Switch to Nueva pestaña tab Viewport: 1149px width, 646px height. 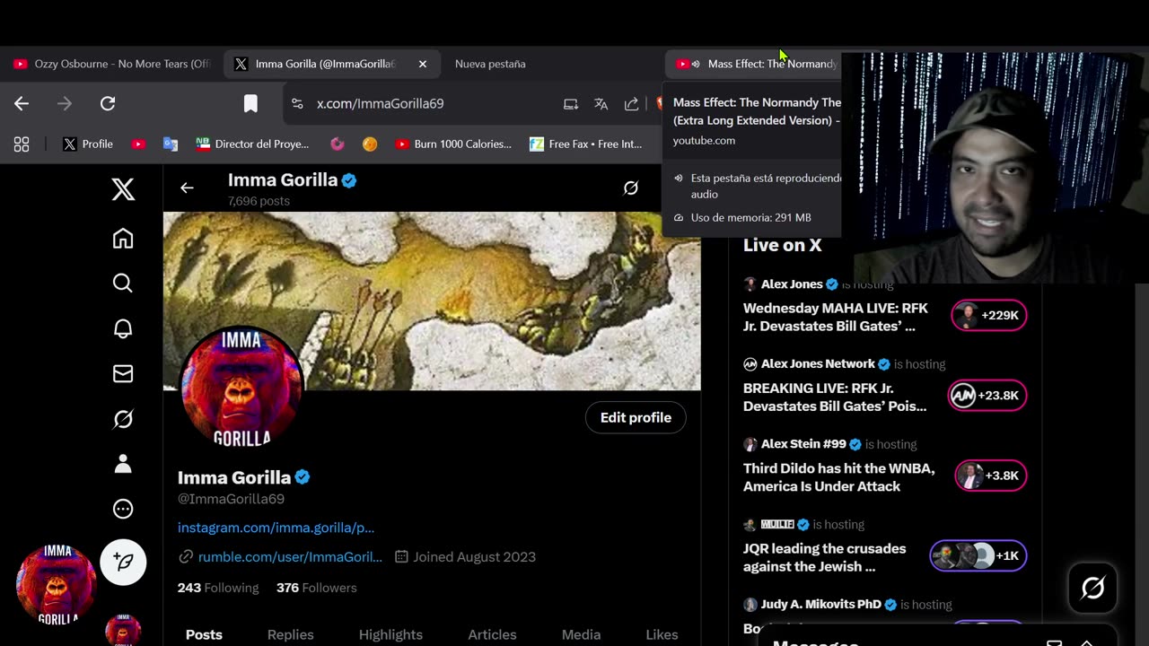[490, 64]
